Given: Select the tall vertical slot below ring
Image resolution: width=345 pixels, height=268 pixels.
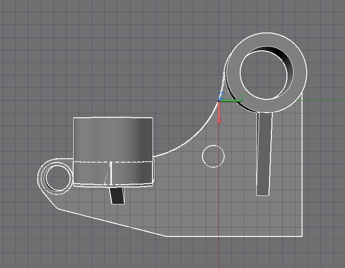Looking at the screenshot, I should pos(264,154).
